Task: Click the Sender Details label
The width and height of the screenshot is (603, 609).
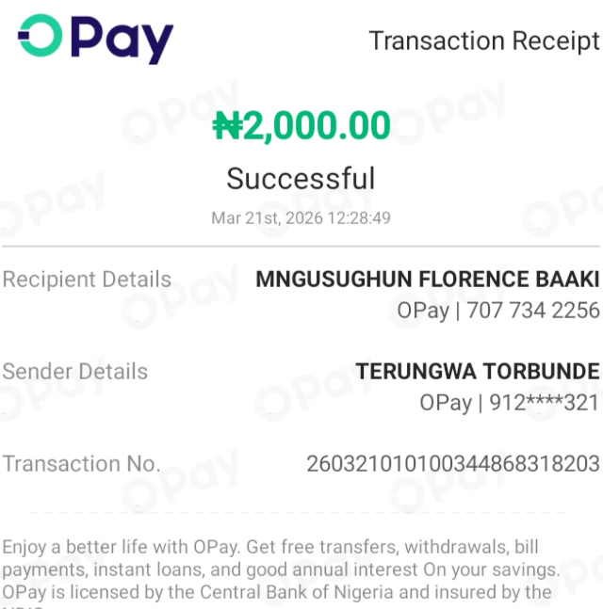Action: pyautogui.click(x=75, y=371)
